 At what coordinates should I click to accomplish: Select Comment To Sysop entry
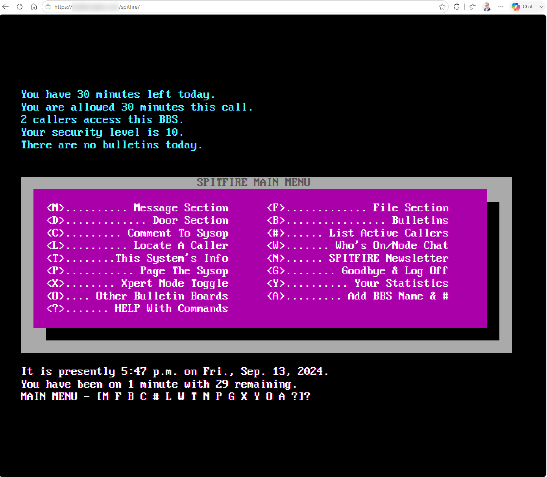(x=137, y=233)
